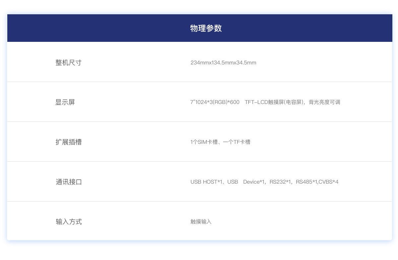
Task: Click the 234mmx134.5mmx34.5mm dimension value
Action: pyautogui.click(x=223, y=62)
